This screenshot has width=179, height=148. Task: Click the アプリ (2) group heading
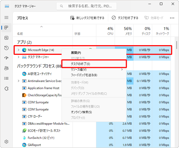(24, 42)
